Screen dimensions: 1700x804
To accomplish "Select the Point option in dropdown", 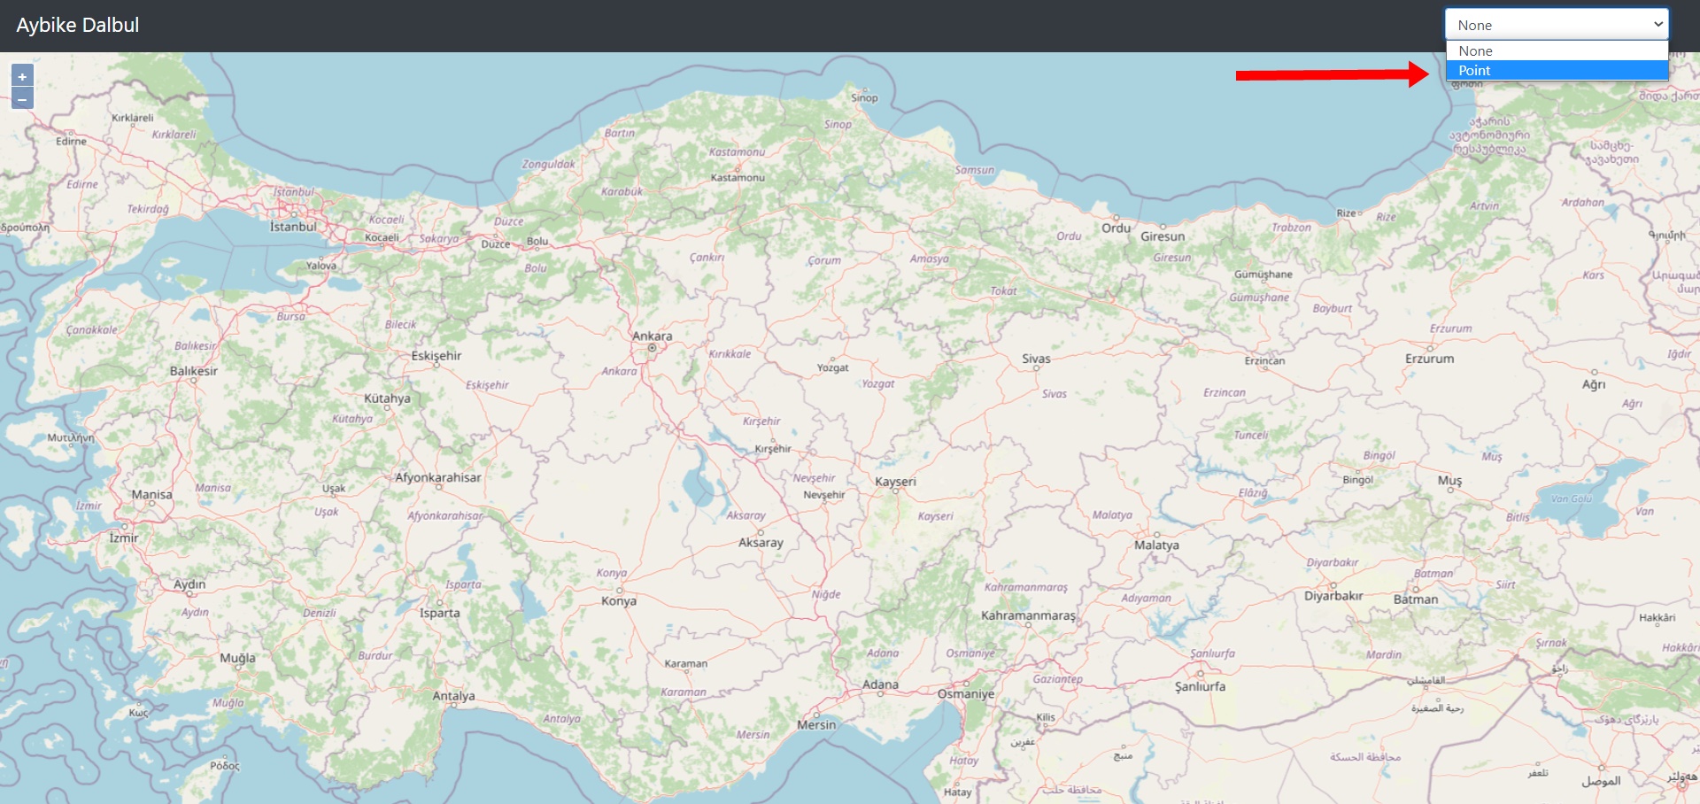I will click(x=1557, y=71).
